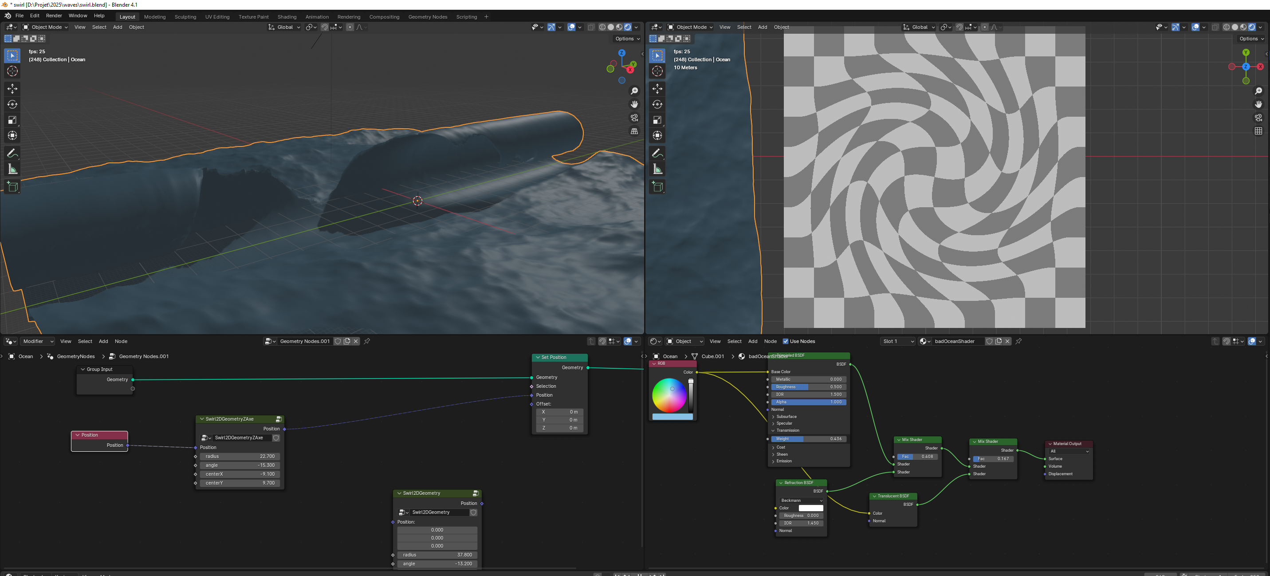Enable snapping with the magnet toggle
This screenshot has height=576, width=1270.
tap(324, 27)
